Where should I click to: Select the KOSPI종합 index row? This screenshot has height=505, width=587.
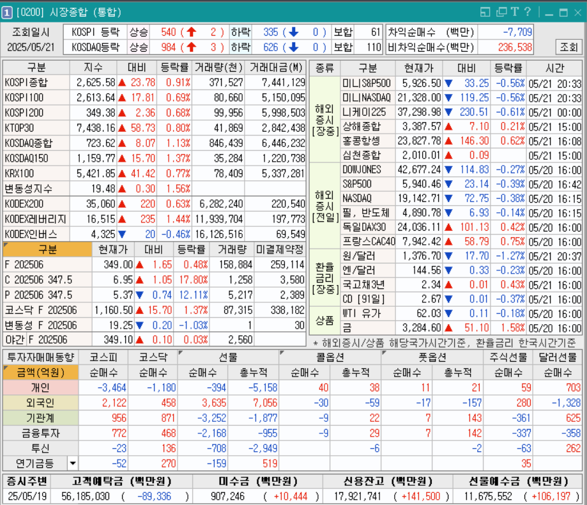(x=154, y=82)
